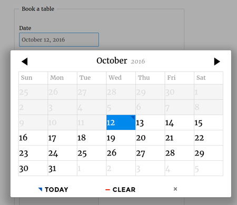The height and width of the screenshot is (205, 237).
Task: Choose Friday the 14th
Action: (180, 122)
